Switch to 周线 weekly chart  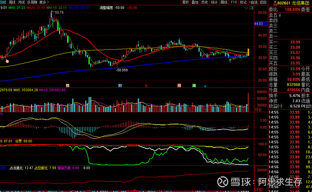click(x=12, y=2)
